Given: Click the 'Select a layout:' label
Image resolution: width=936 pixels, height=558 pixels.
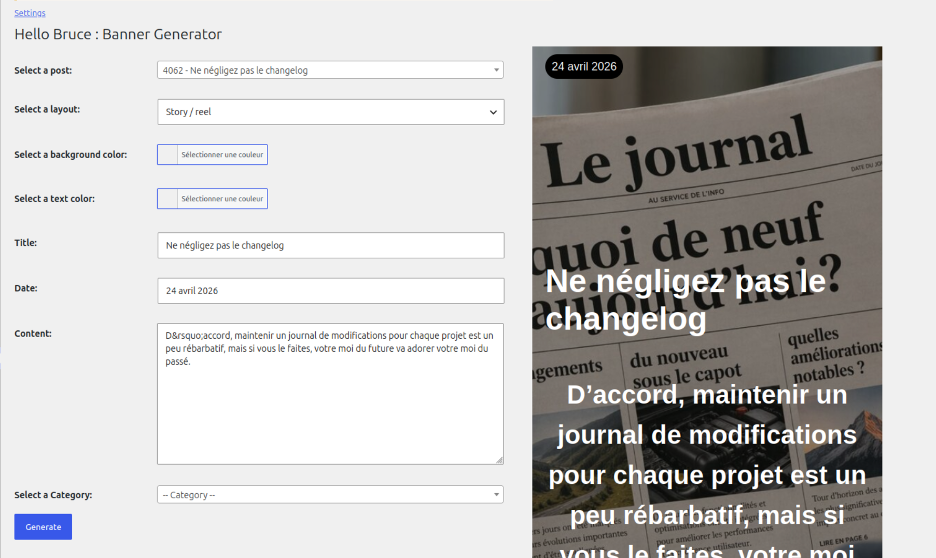Looking at the screenshot, I should (47, 109).
